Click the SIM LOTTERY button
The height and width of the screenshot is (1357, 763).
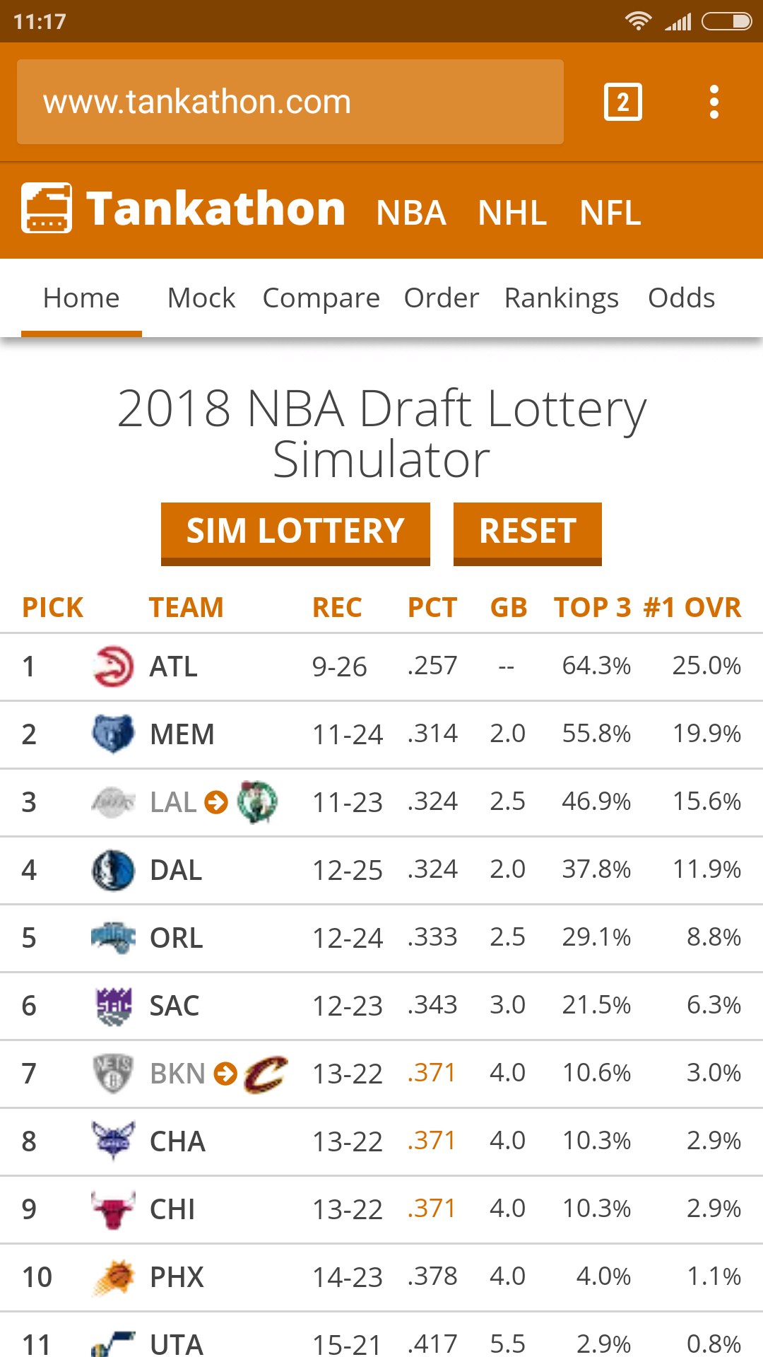click(295, 534)
